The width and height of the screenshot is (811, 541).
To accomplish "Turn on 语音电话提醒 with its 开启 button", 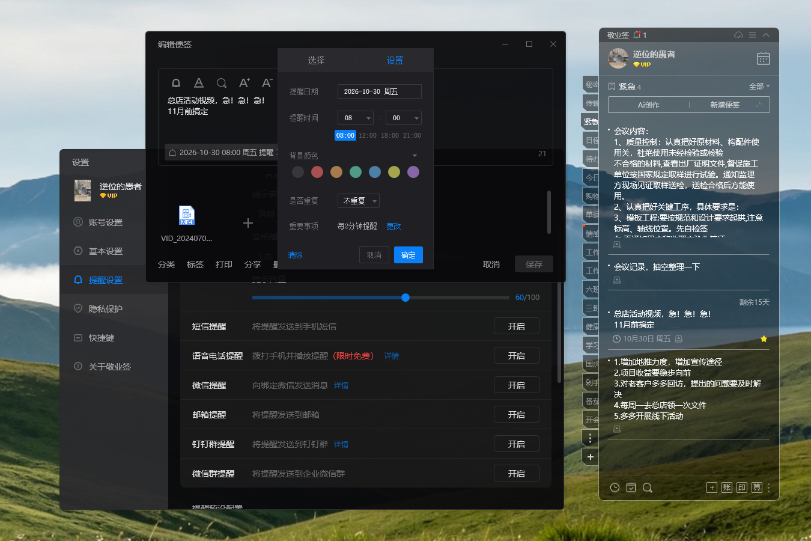I will point(517,356).
